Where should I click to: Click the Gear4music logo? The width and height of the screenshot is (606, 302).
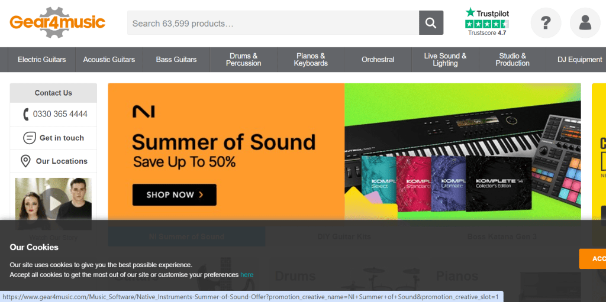pos(57,22)
